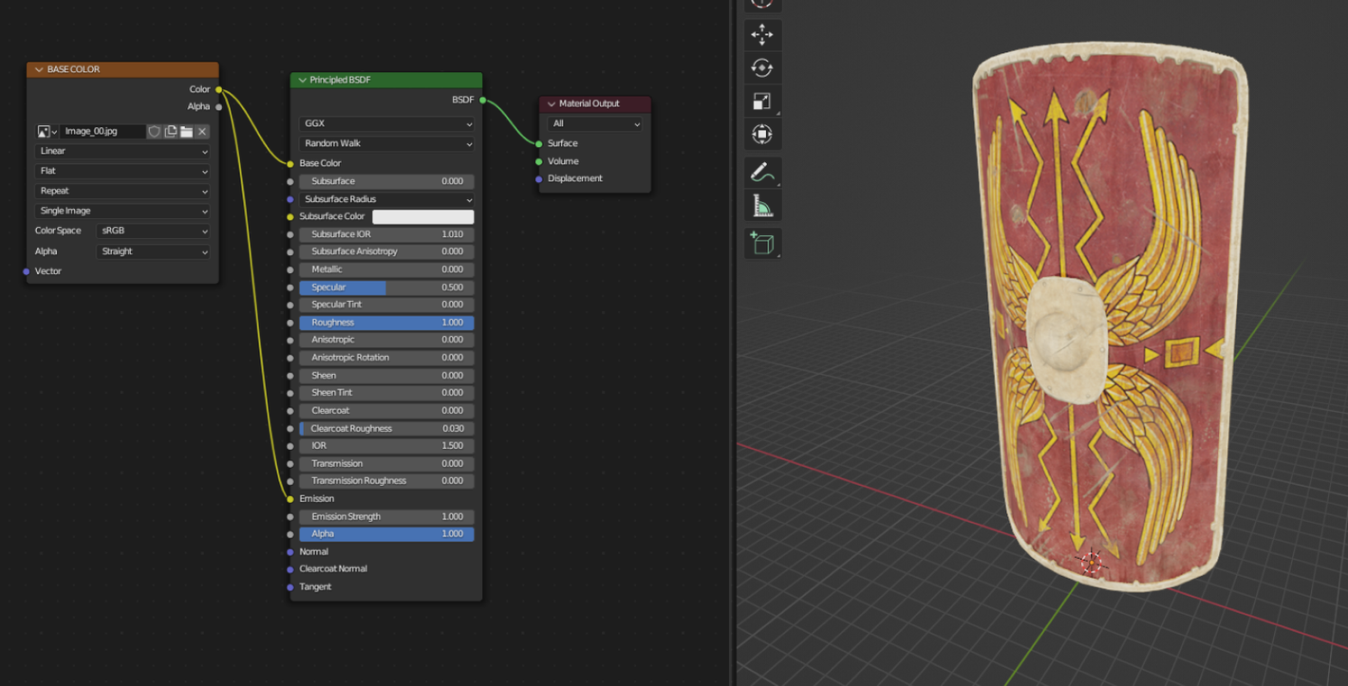Unlink the Image_00.jpg image
The image size is (1348, 686).
pos(202,132)
